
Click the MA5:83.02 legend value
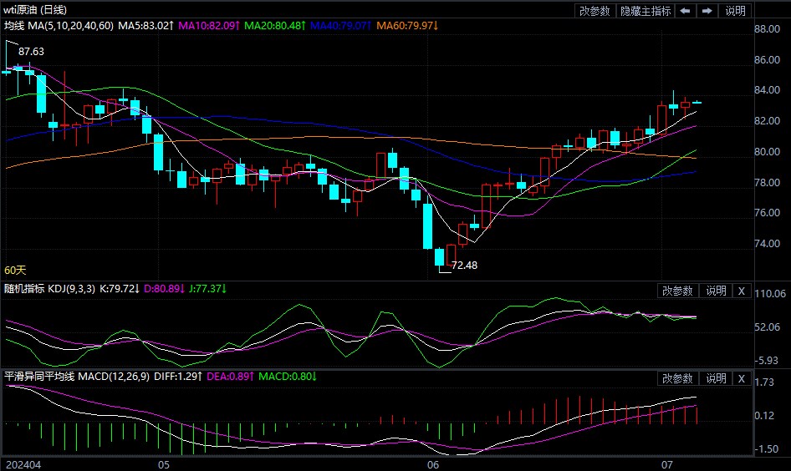[x=145, y=26]
